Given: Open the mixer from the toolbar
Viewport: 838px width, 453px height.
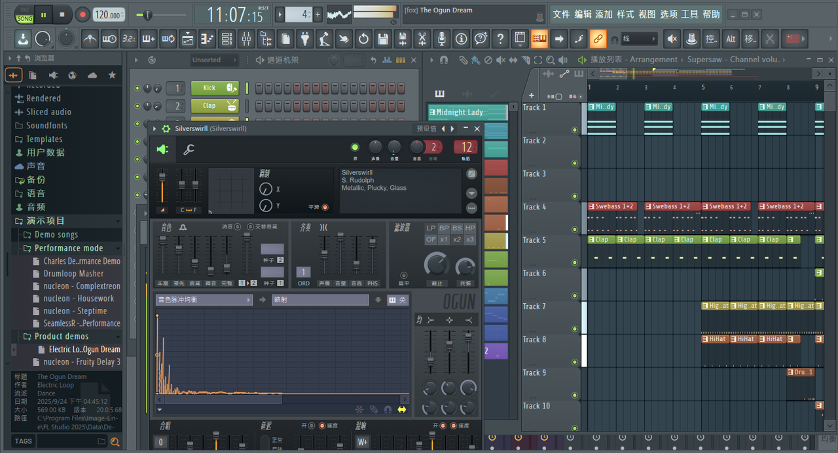Looking at the screenshot, I should (x=246, y=39).
